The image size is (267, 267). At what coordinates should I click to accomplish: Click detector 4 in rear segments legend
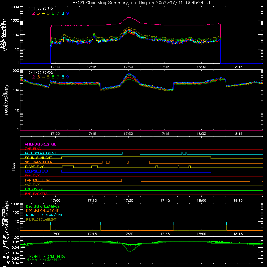[43, 77]
